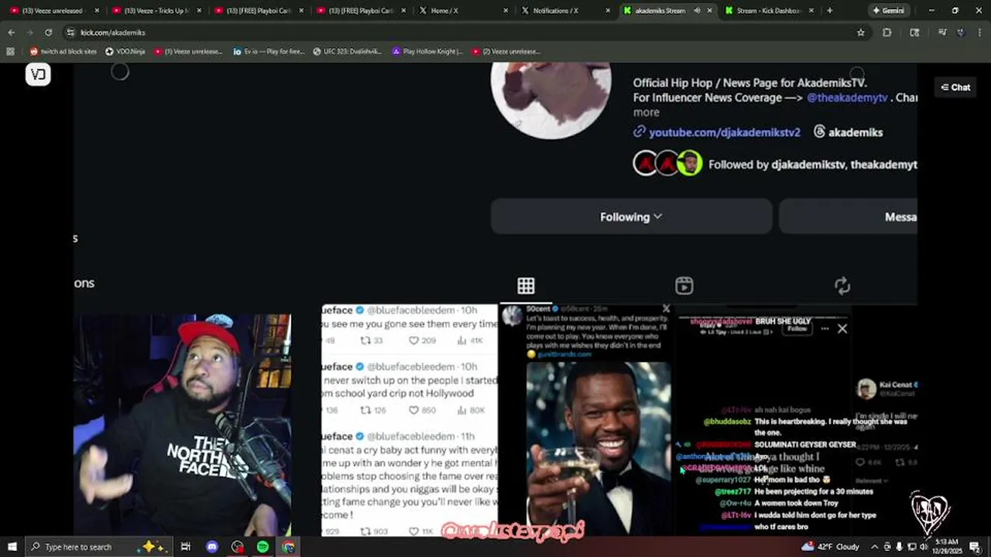The width and height of the screenshot is (991, 557).
Task: Click Follow button in video overlay
Action: coord(797,329)
